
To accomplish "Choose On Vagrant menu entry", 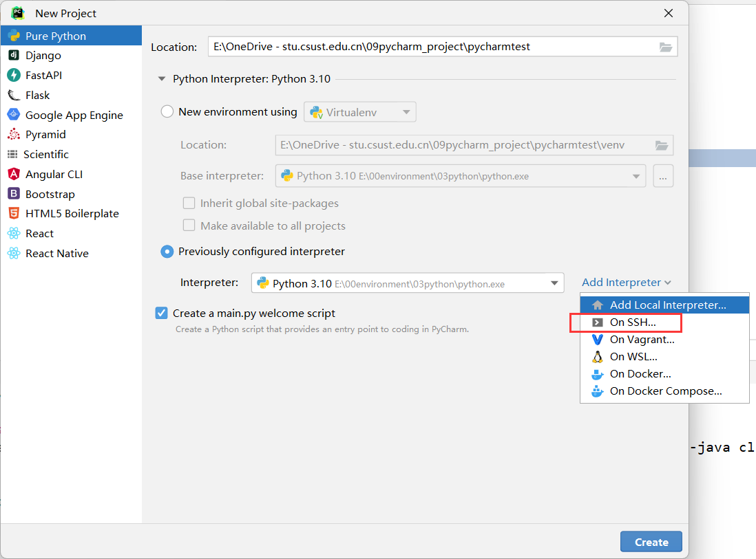I will click(665, 340).
